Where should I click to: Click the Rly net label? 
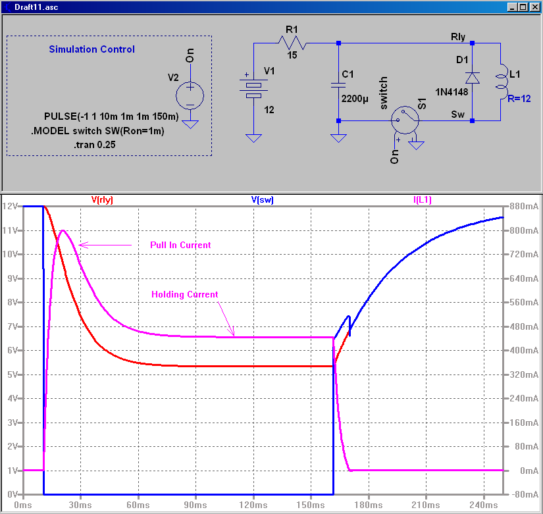coord(458,37)
